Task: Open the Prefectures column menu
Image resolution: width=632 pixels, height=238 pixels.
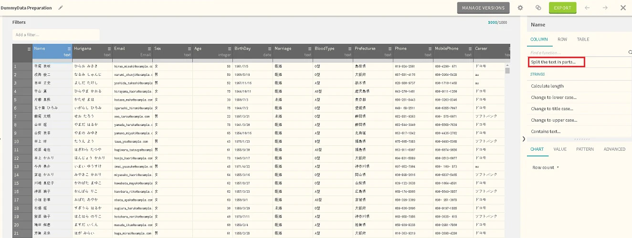Action: click(x=390, y=49)
